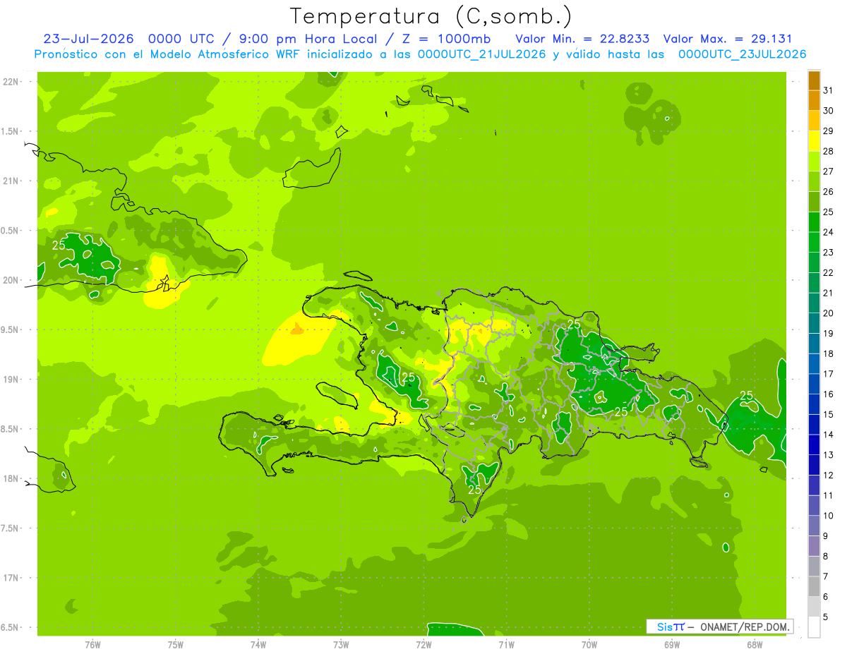Image resolution: width=847 pixels, height=654 pixels.
Task: Click the 70W longitude axis label
Action: click(x=589, y=644)
